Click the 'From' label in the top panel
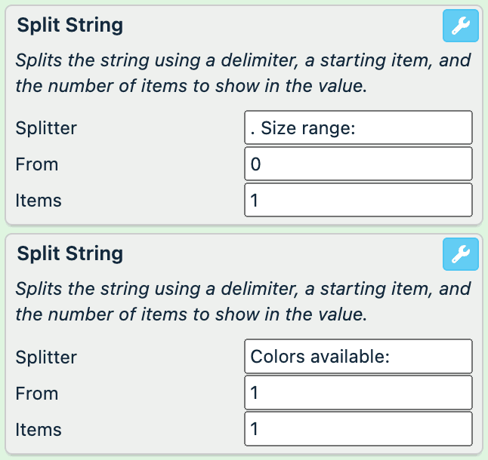Image resolution: width=488 pixels, height=460 pixels. click(x=36, y=164)
